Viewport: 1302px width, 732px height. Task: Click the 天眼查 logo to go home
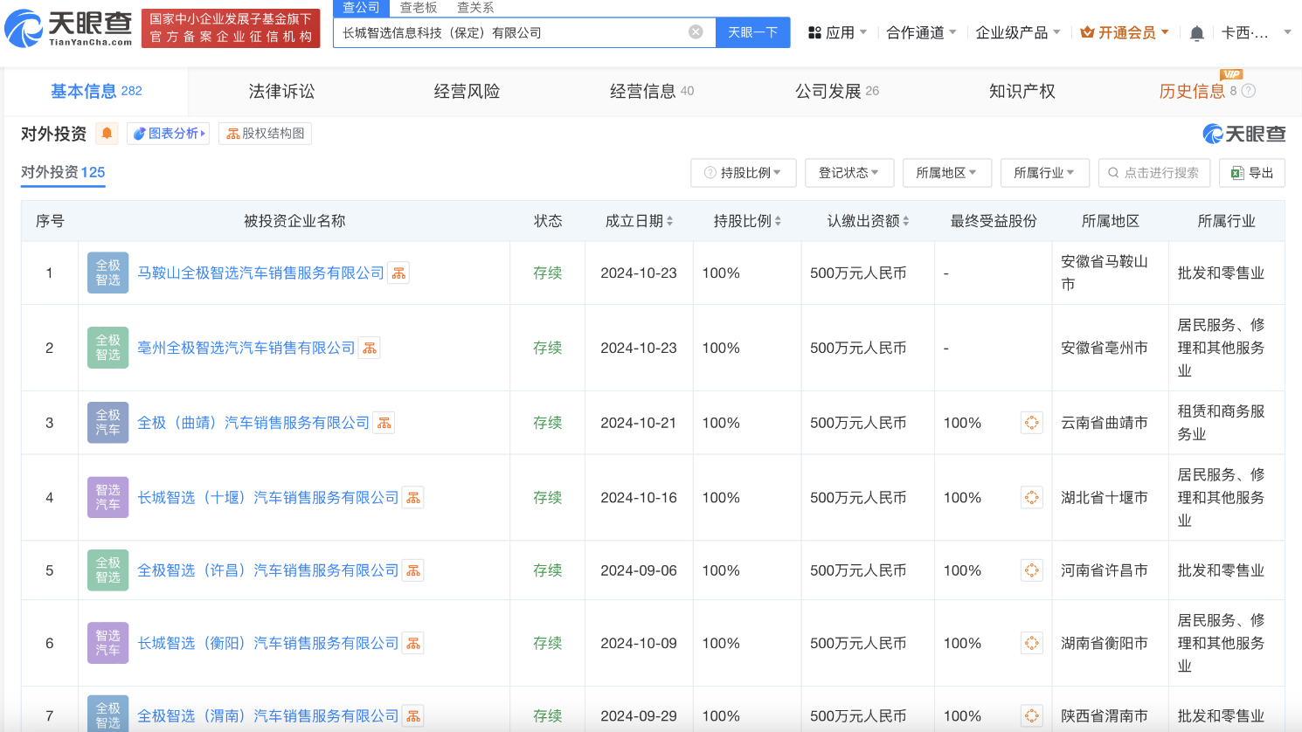tap(70, 29)
